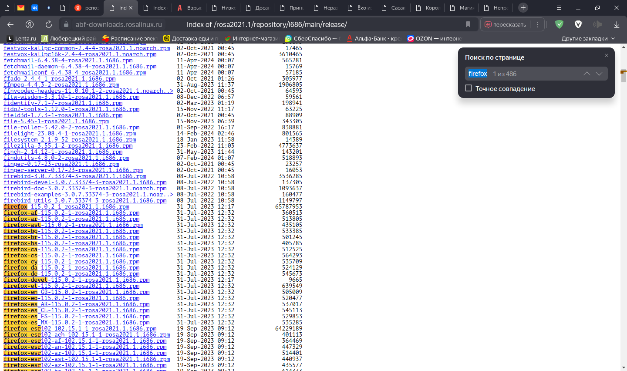This screenshot has width=627, height=371.
Task: Bookmark this page with the bookmark icon
Action: coord(468,24)
